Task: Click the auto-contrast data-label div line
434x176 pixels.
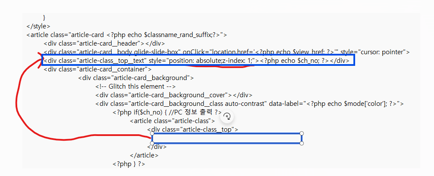Action: 250,104
